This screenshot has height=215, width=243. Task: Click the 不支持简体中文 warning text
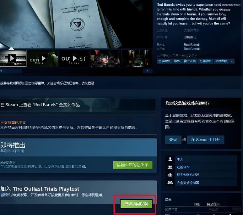point(13,122)
